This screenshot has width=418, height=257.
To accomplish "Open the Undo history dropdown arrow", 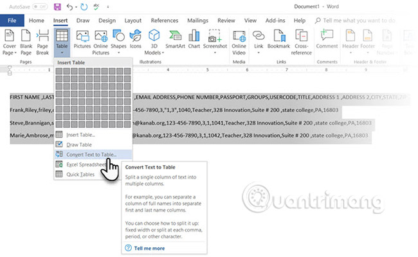I will (77, 7).
